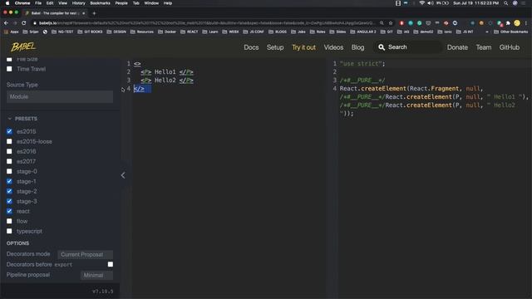Bookmark this page with the star icon
Screen dimensions: 532x299
[x=391, y=22]
